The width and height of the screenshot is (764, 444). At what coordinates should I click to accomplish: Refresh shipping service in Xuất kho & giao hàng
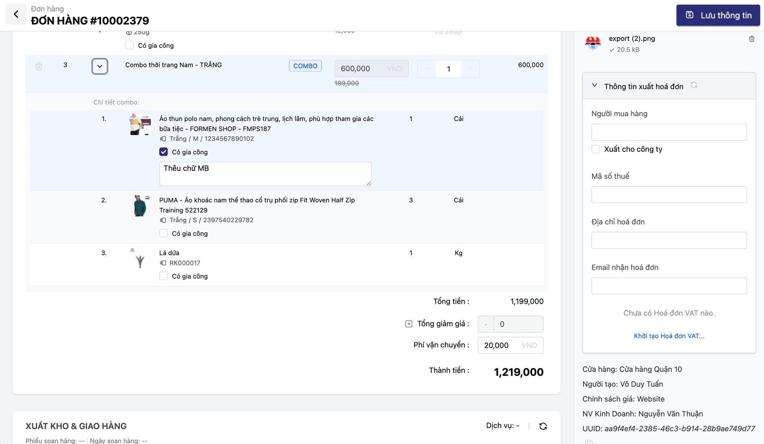pyautogui.click(x=543, y=426)
